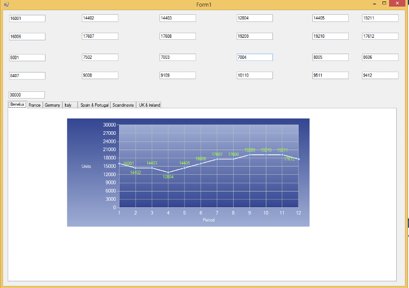Click the data label 14402 on chart
The height and width of the screenshot is (288, 409).
point(135,173)
